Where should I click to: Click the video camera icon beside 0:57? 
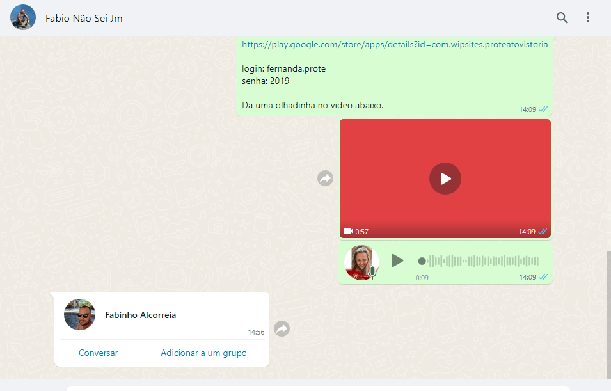tap(348, 231)
